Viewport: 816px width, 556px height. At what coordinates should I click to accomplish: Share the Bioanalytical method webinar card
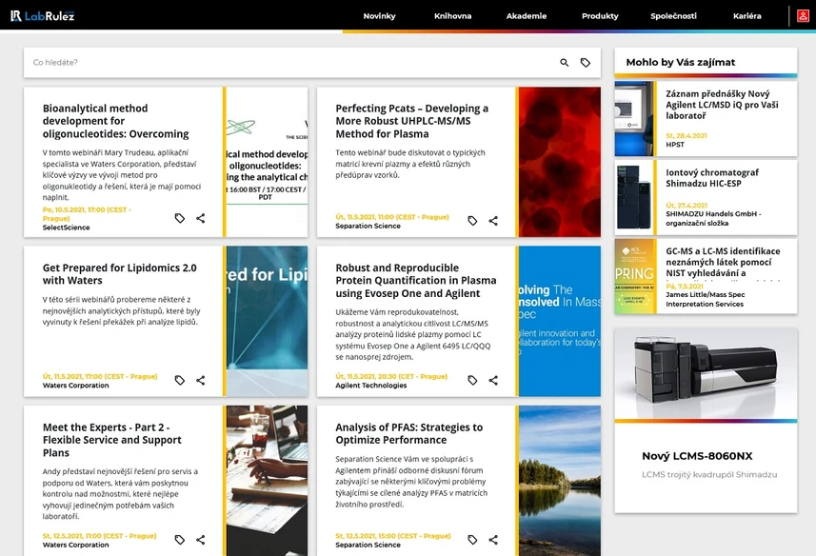[x=200, y=218]
